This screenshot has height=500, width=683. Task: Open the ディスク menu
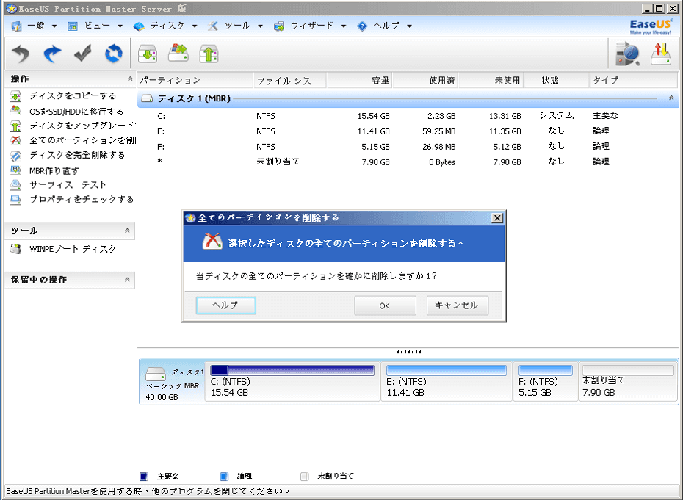[x=165, y=26]
